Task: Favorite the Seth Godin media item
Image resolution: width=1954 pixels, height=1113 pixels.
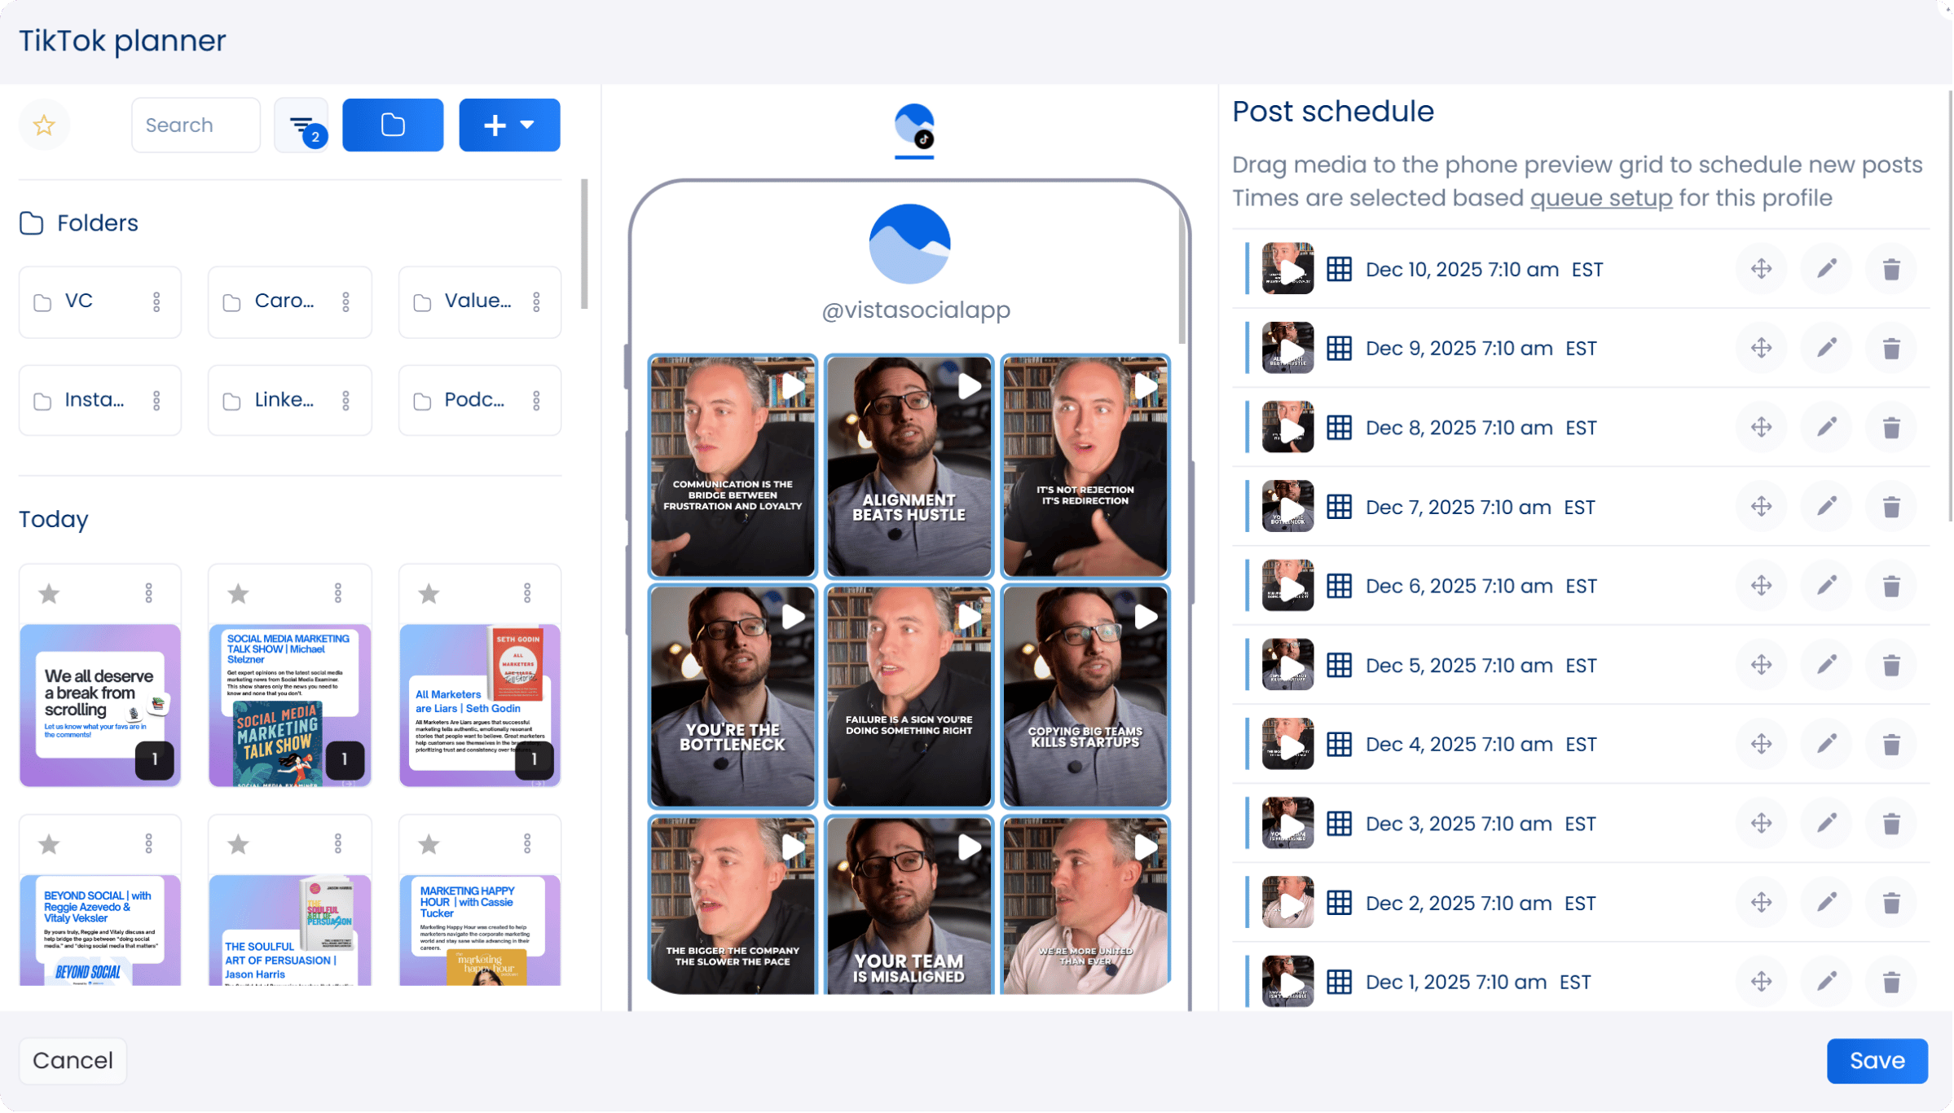Action: tap(429, 594)
